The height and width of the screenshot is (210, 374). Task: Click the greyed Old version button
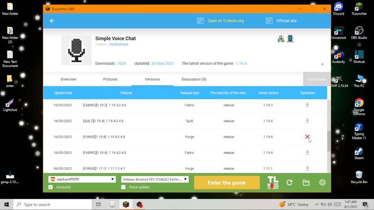317,79
